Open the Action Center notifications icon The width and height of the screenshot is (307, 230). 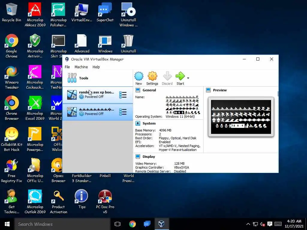click(x=270, y=224)
